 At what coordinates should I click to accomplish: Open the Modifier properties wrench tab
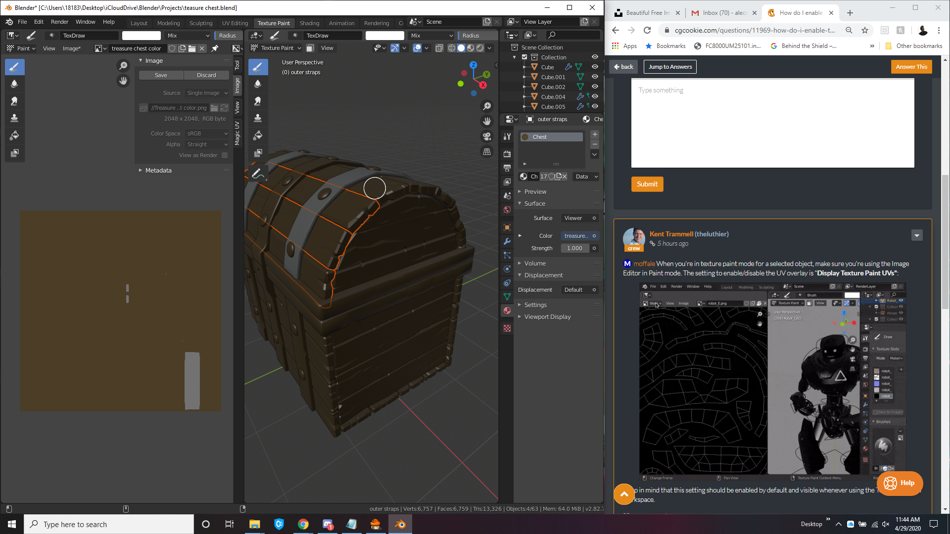[x=507, y=241]
